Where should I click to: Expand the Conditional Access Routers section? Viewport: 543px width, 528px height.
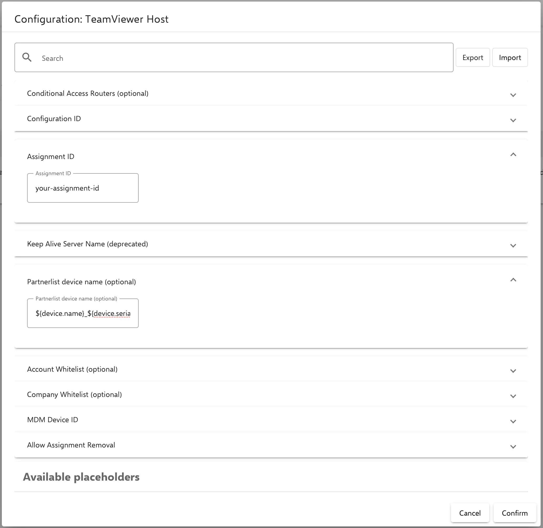click(x=513, y=95)
